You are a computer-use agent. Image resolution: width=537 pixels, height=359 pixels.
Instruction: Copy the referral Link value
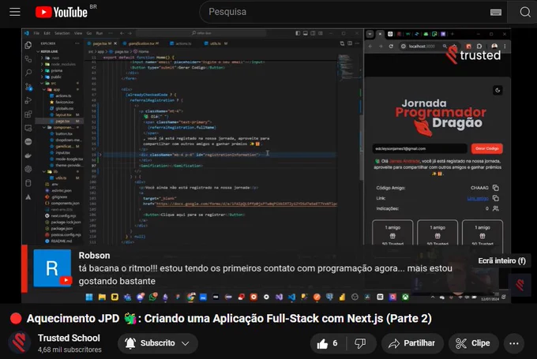[x=496, y=198]
